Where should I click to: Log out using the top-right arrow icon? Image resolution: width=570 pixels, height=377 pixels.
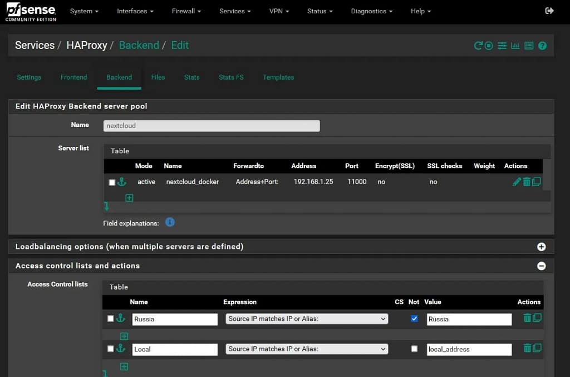click(x=549, y=11)
